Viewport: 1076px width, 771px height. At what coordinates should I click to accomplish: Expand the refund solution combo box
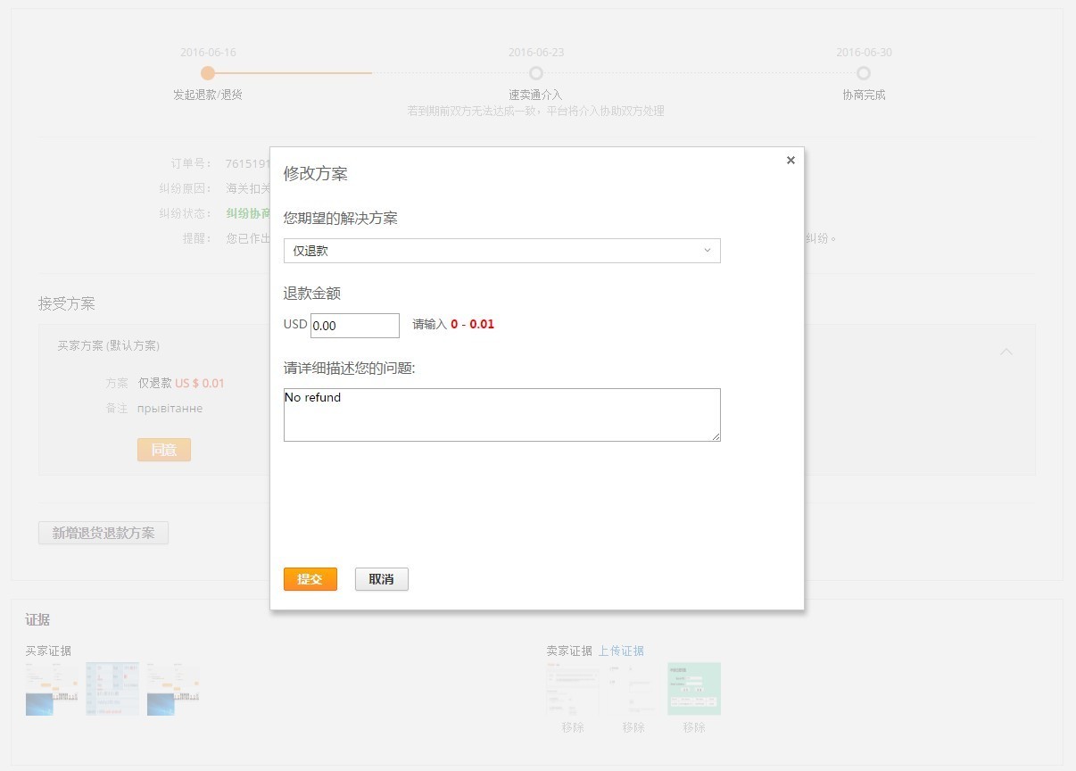click(x=502, y=251)
